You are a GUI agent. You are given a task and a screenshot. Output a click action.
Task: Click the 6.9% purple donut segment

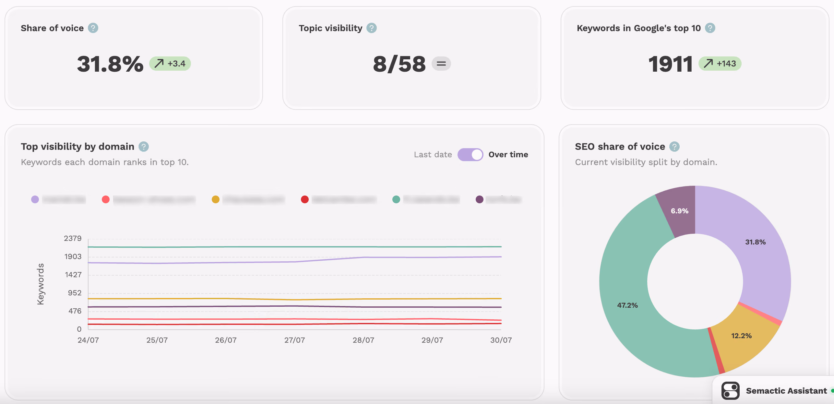[x=679, y=211]
